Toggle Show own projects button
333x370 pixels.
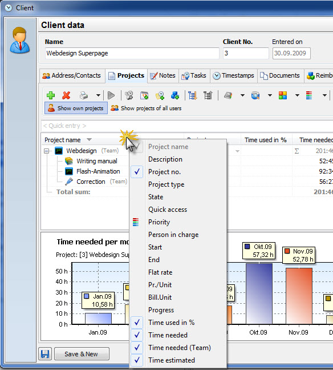pos(76,108)
